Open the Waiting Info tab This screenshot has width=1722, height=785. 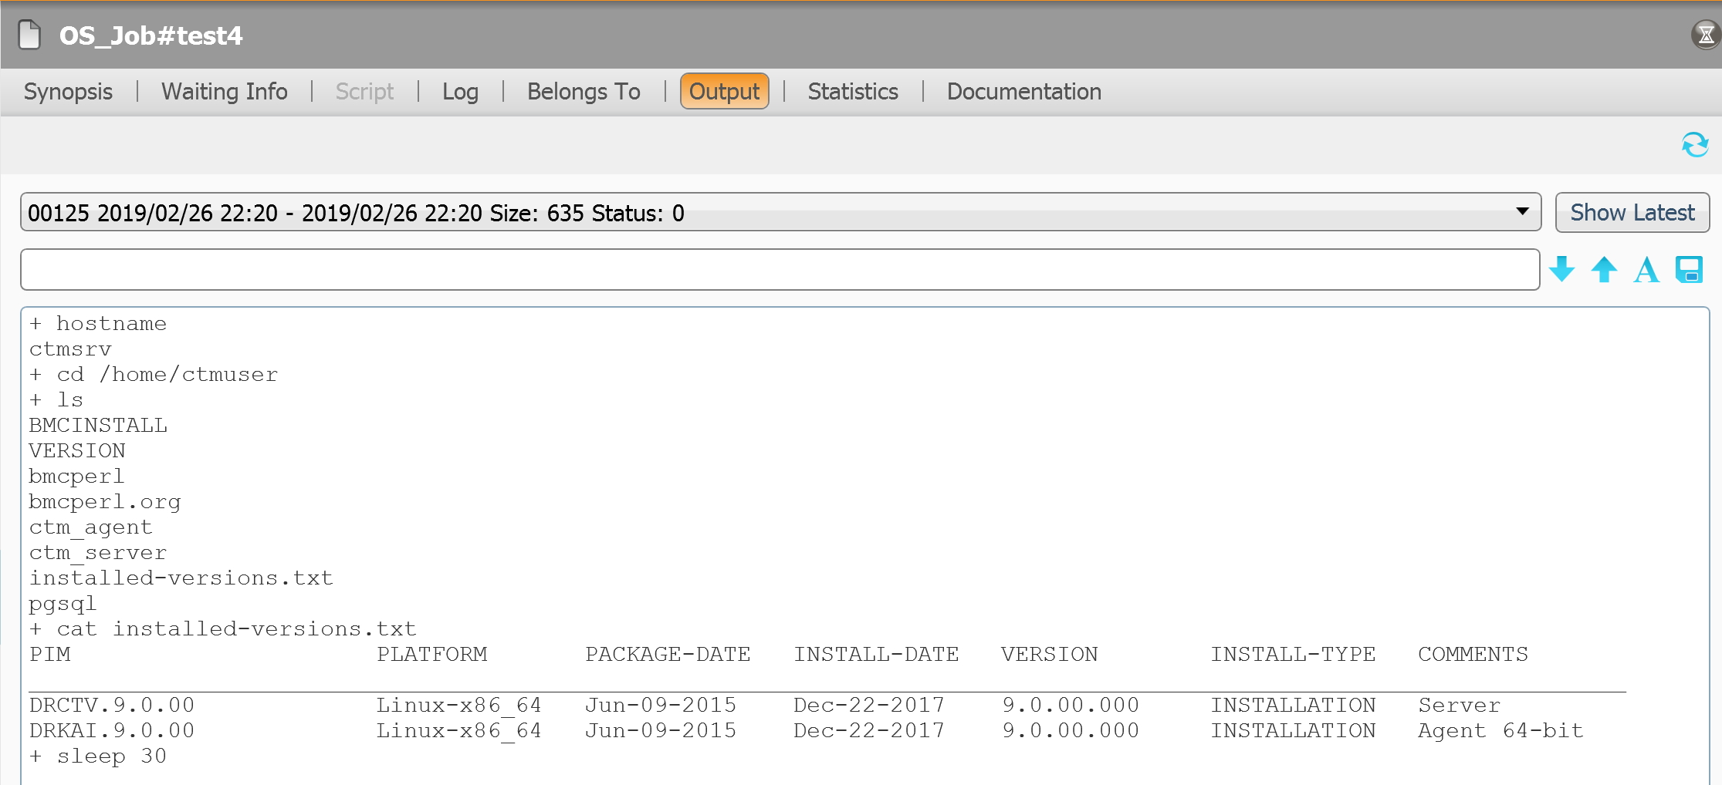click(225, 92)
